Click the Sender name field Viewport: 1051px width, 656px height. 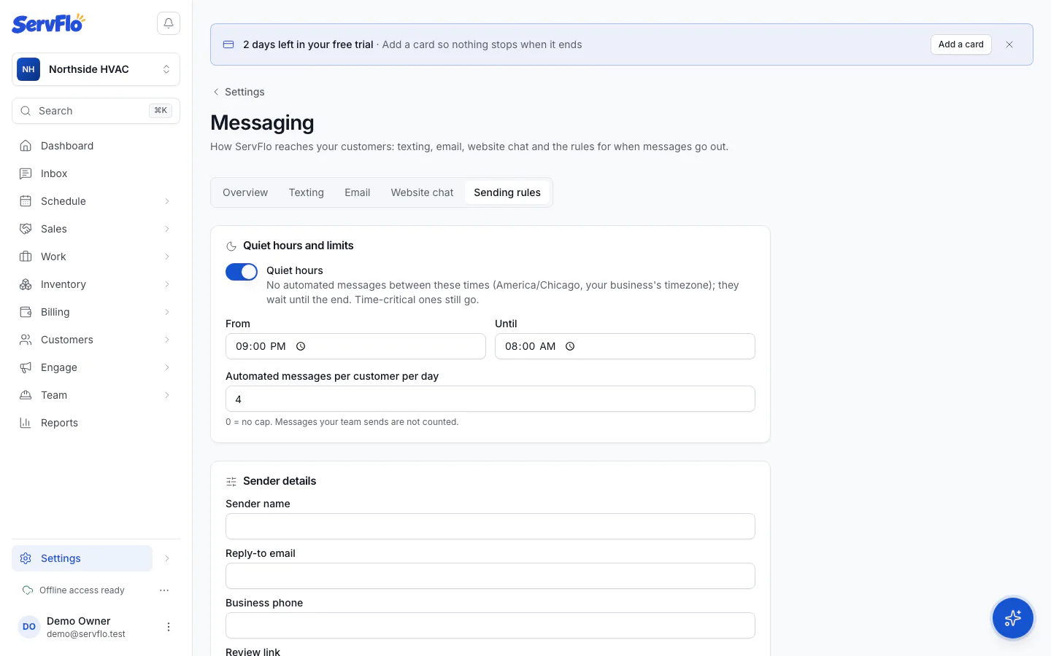tap(490, 526)
